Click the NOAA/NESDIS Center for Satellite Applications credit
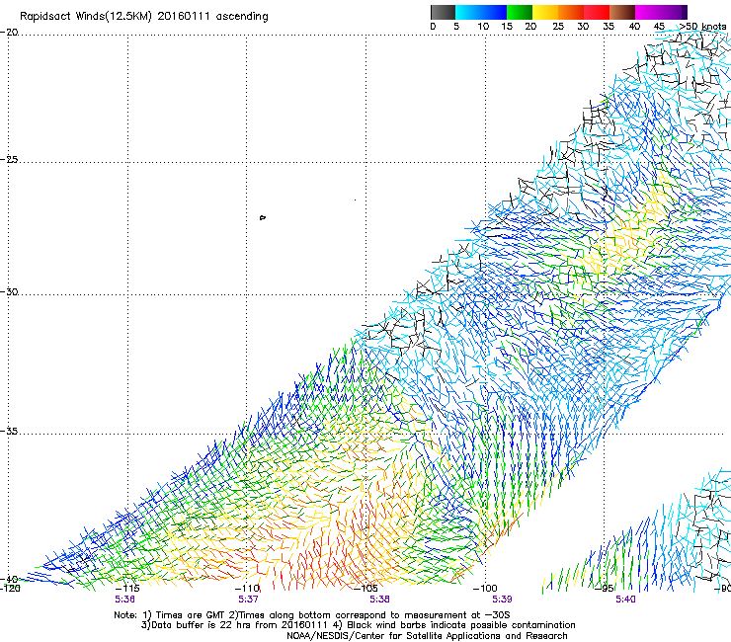731x642 pixels. (x=427, y=636)
